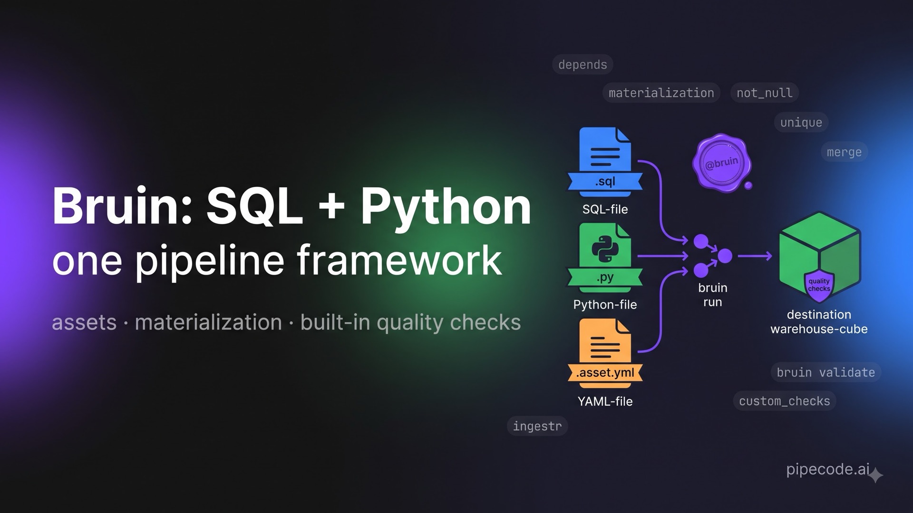Select the custom_checks tag chip
913x513 pixels.
(x=785, y=401)
